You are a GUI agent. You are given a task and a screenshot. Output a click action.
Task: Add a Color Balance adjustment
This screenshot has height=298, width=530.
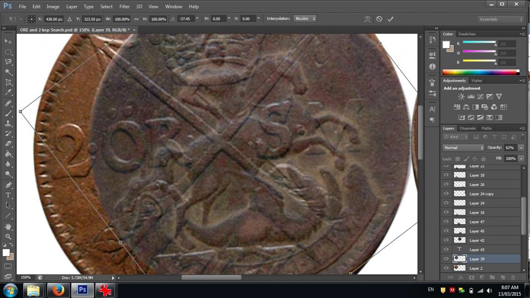point(466,107)
